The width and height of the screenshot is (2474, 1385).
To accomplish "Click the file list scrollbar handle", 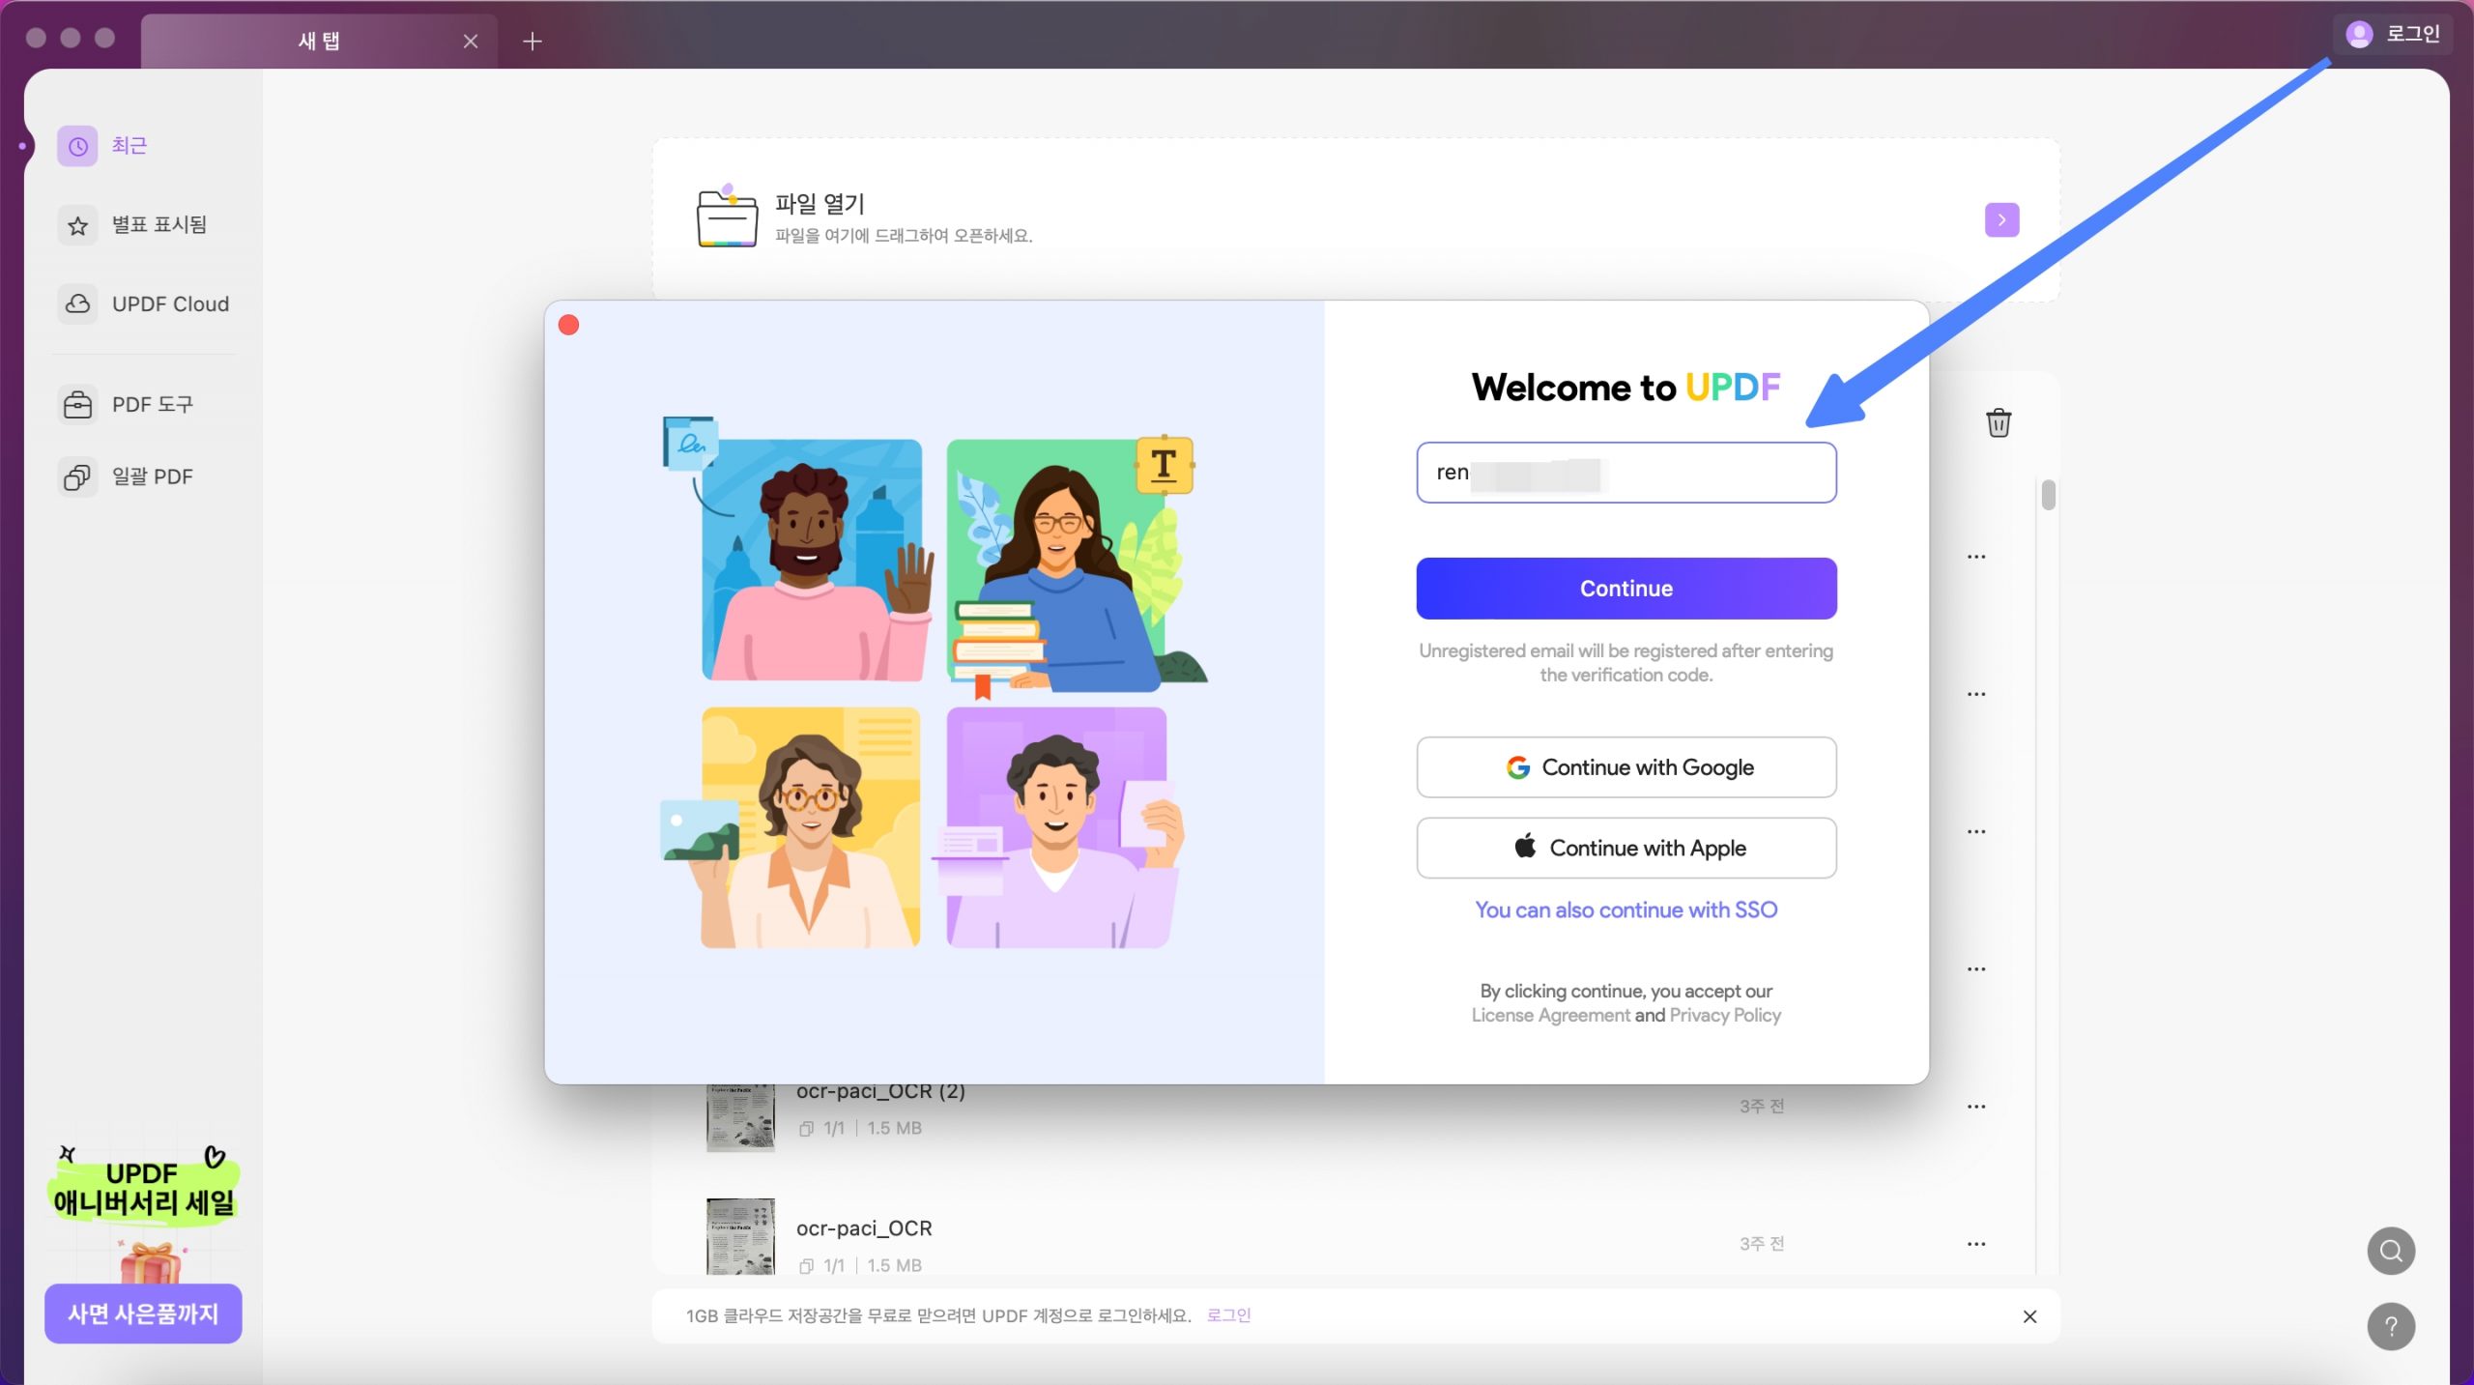I will (2048, 495).
